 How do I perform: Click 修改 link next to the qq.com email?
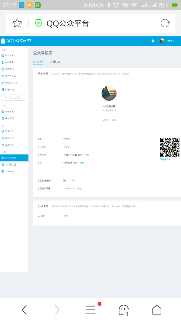(87, 155)
